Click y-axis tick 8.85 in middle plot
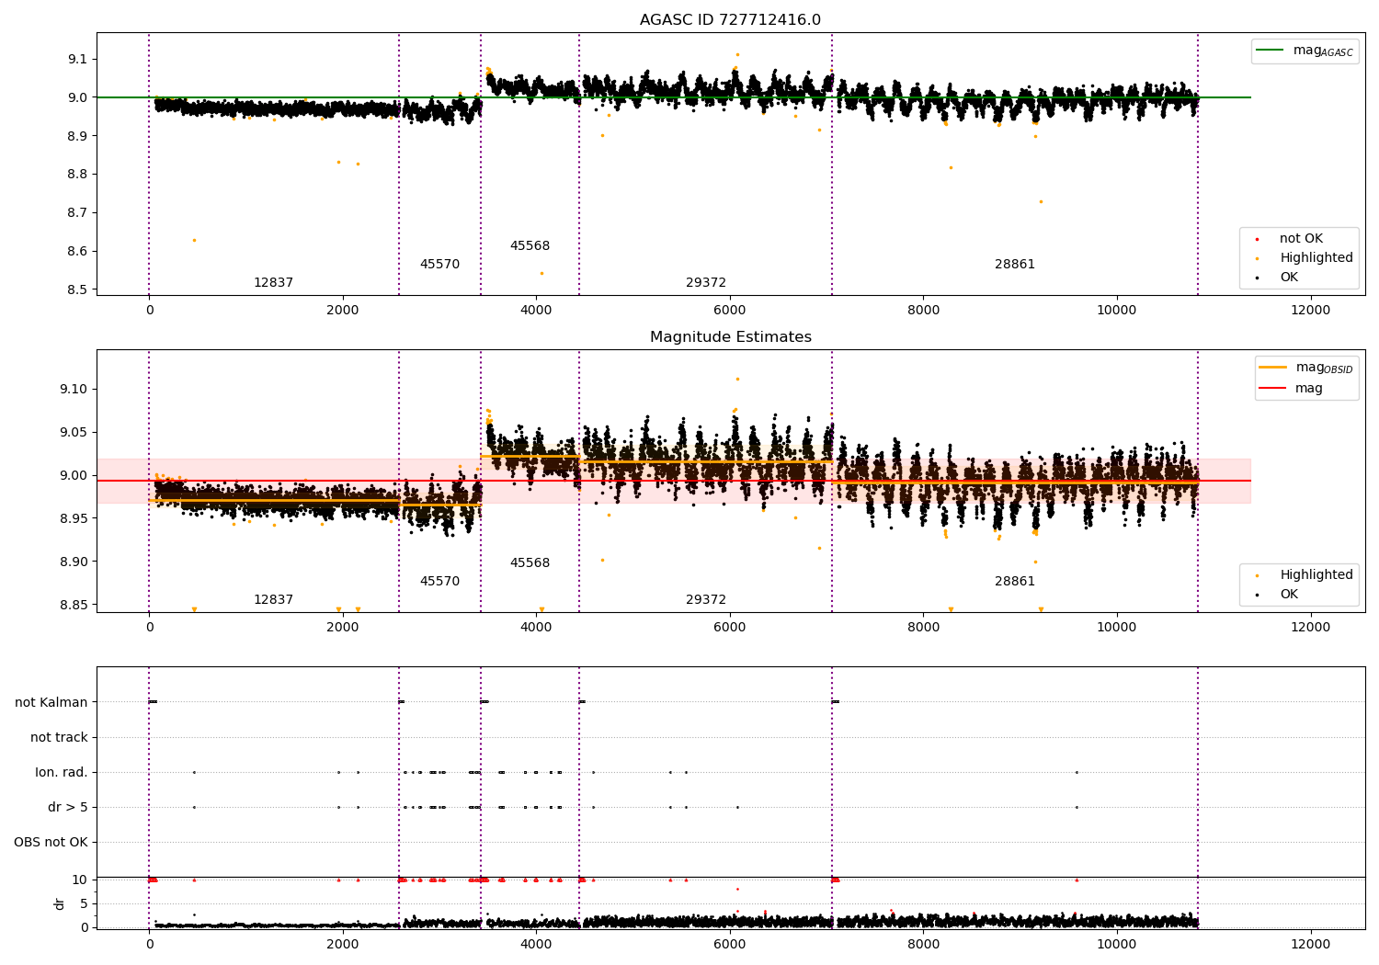Image resolution: width=1379 pixels, height=965 pixels. (74, 606)
